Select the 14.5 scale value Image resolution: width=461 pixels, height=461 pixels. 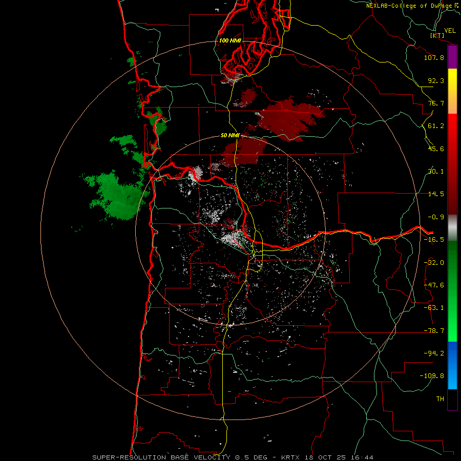click(x=436, y=194)
